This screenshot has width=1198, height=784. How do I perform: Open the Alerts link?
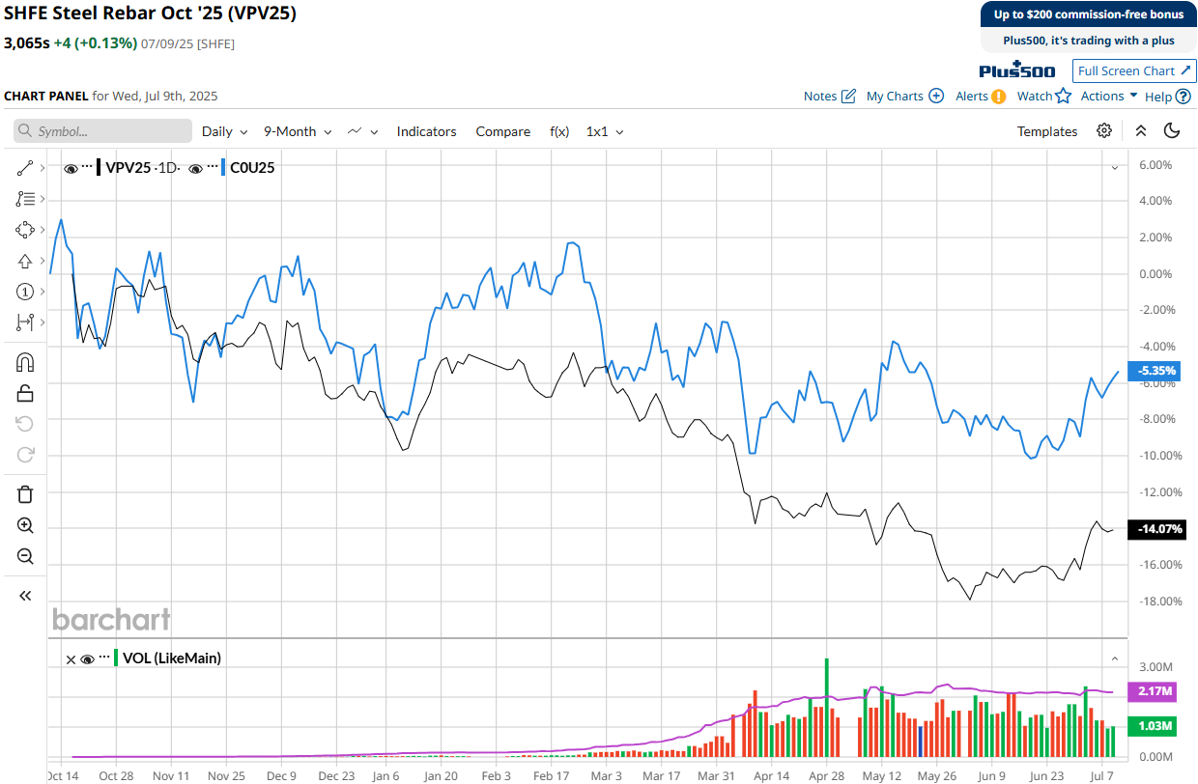pyautogui.click(x=981, y=96)
